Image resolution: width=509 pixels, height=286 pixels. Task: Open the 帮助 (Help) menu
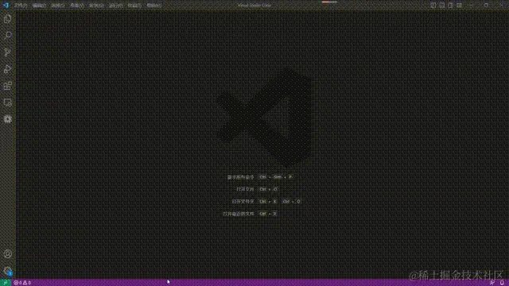pyautogui.click(x=153, y=6)
